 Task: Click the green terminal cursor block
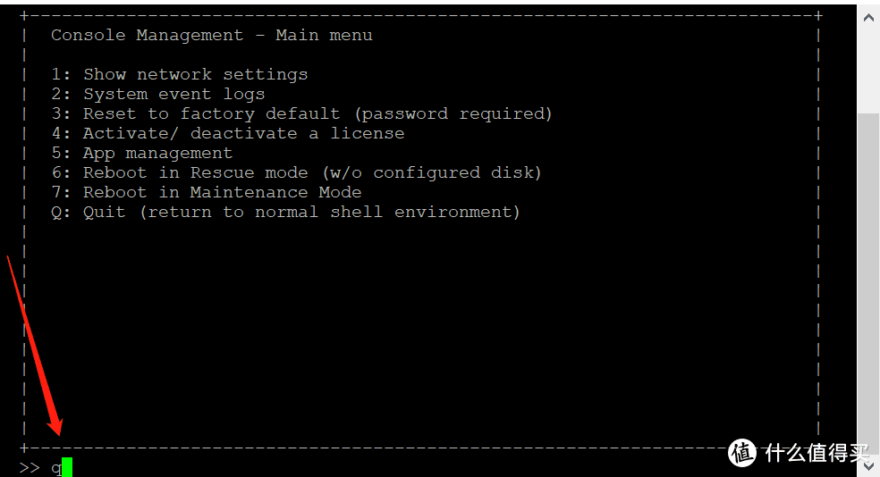click(x=67, y=467)
